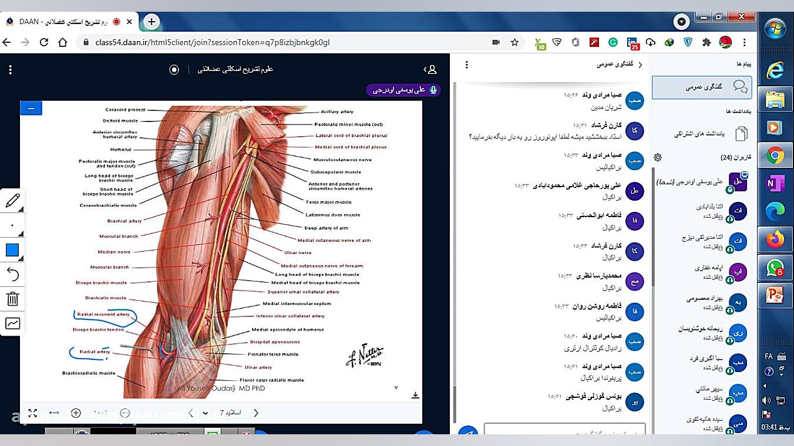
Task: Enable multi-user whiteboard mode
Action: [13, 323]
